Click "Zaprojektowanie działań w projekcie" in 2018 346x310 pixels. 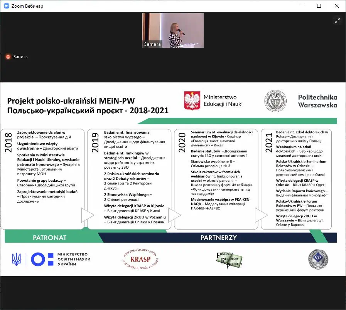[x=41, y=135]
